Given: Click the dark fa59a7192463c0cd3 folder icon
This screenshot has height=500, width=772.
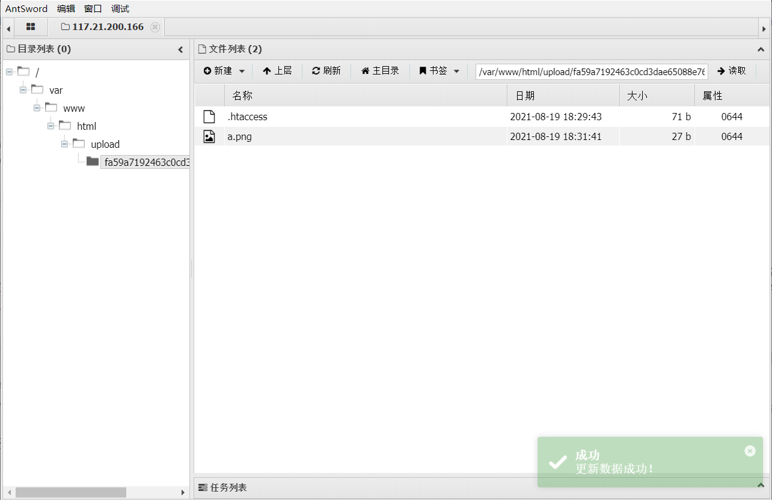Looking at the screenshot, I should [x=93, y=161].
